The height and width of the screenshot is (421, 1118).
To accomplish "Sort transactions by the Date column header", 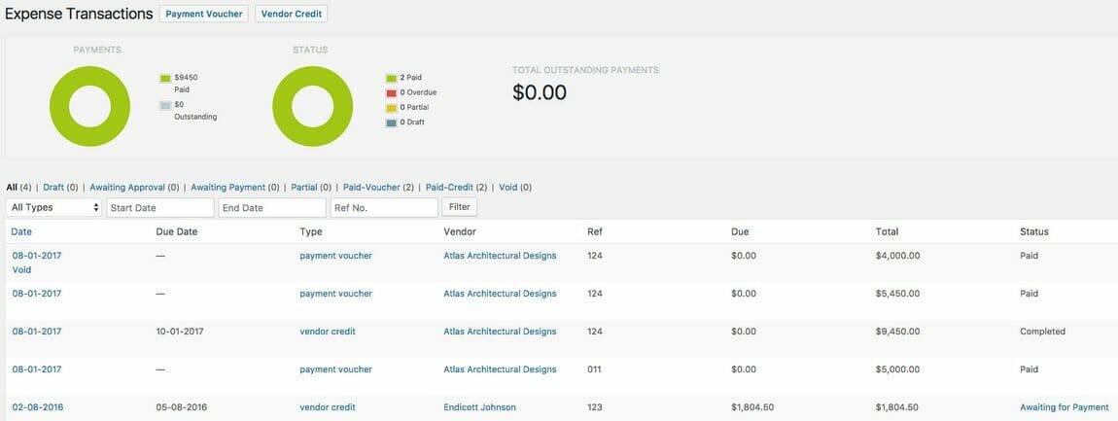I will tap(21, 232).
